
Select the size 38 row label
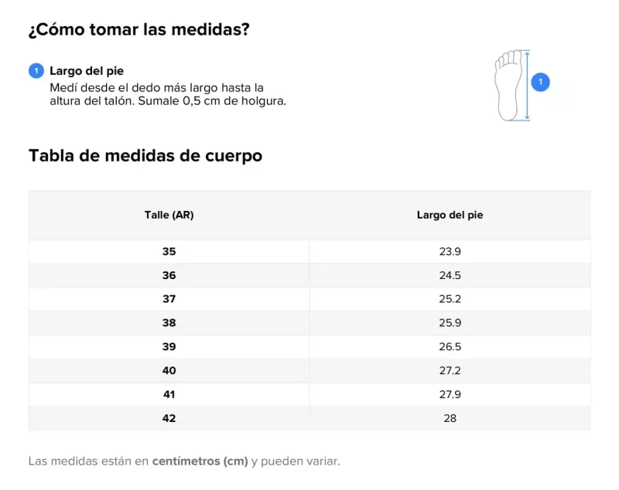tap(169, 323)
